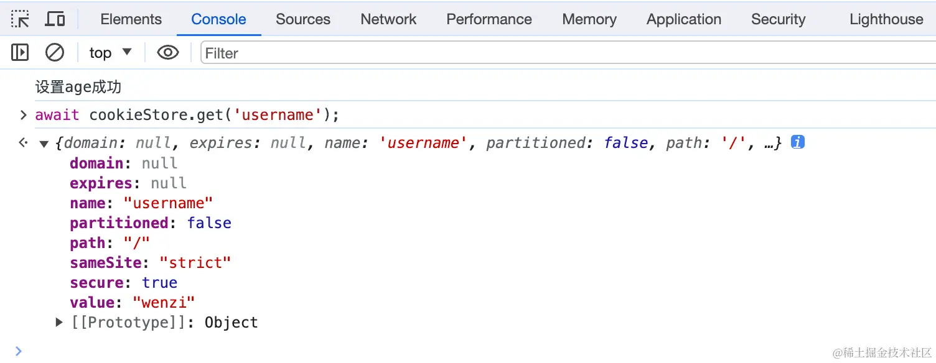Open the Application tab
This screenshot has height=363, width=936.
683,19
